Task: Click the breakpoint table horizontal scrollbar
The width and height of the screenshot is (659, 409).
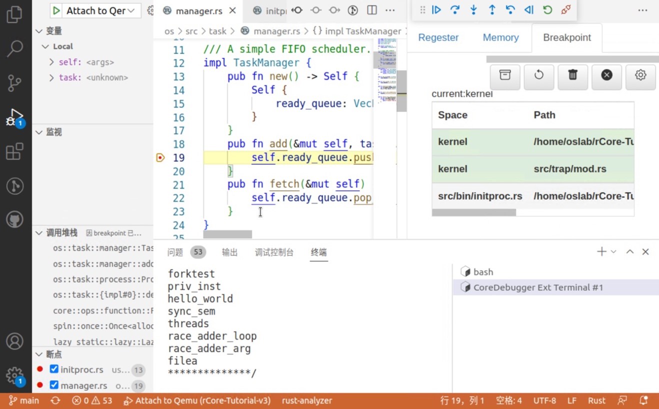Action: pos(474,212)
